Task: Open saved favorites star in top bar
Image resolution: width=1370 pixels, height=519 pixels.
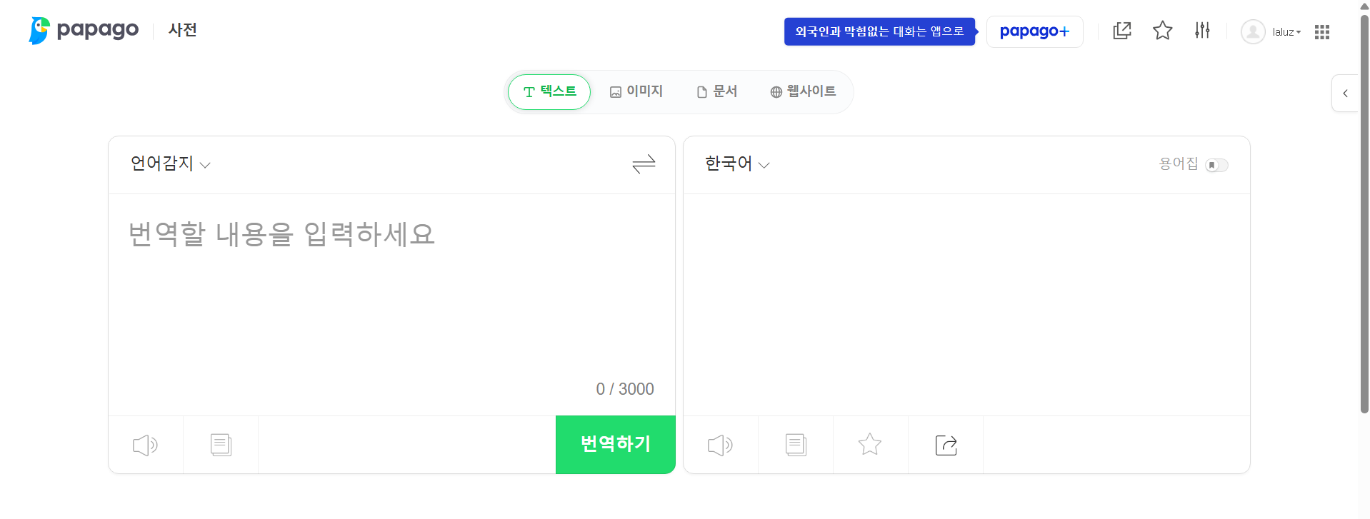Action: click(1162, 31)
